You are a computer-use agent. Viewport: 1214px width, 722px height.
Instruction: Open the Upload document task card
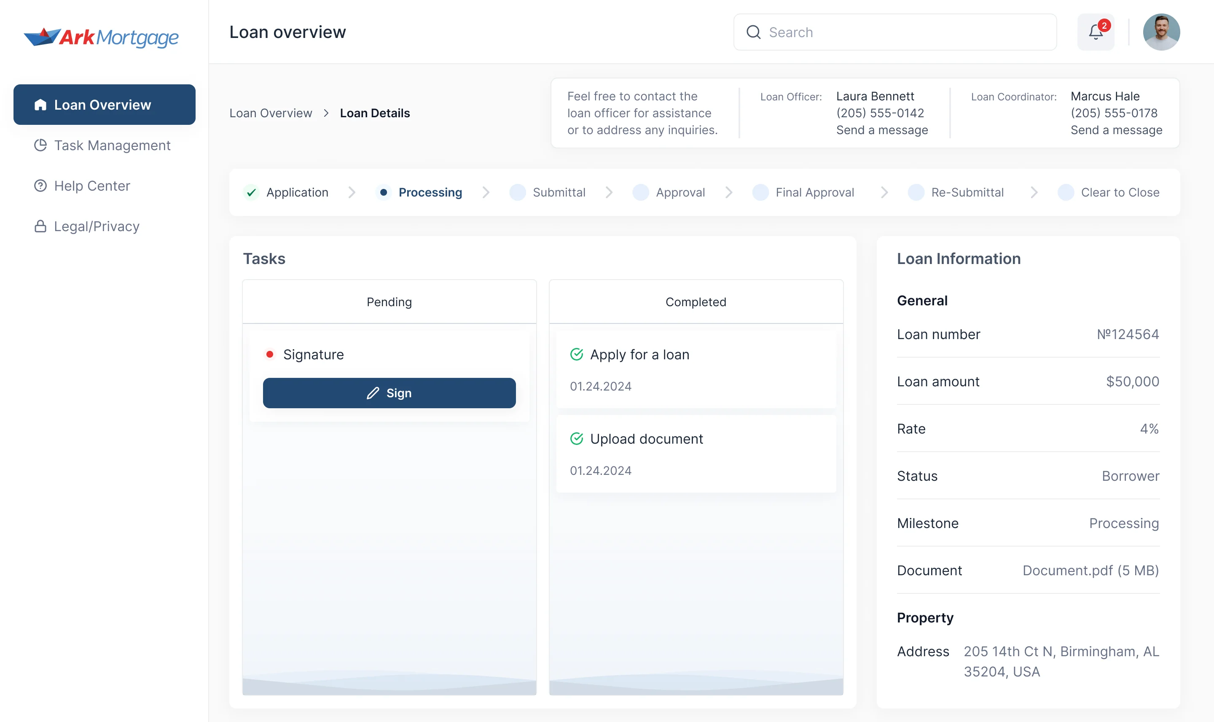click(x=696, y=453)
